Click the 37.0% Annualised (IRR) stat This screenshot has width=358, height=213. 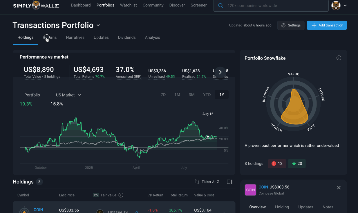(129, 72)
